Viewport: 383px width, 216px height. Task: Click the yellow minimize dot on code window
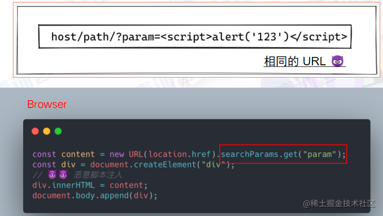pos(47,131)
